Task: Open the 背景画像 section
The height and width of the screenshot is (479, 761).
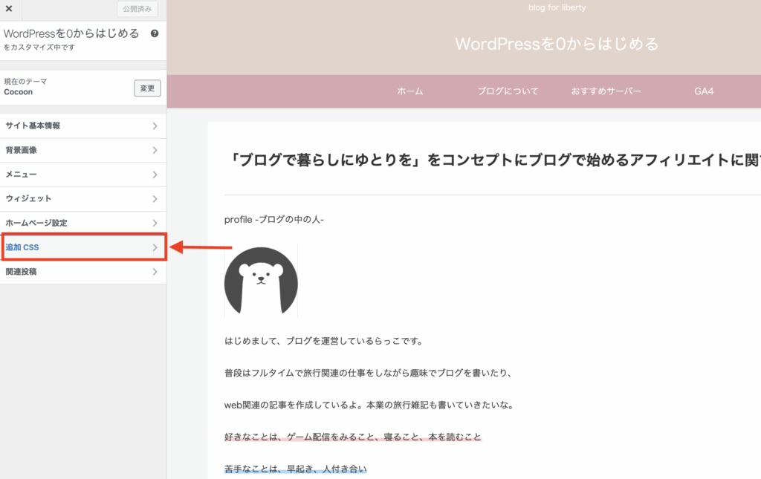Action: (83, 150)
